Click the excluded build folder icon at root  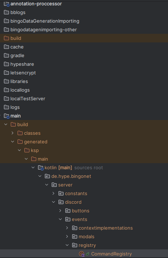click(6, 38)
